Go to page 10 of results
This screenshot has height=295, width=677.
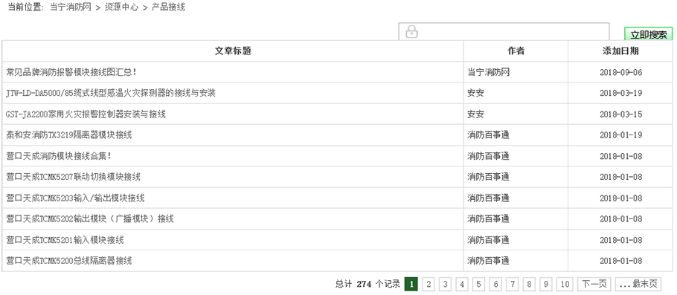[565, 284]
